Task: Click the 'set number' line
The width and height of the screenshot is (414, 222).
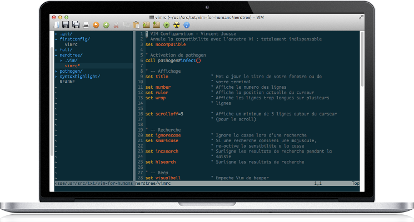Action: click(x=158, y=87)
